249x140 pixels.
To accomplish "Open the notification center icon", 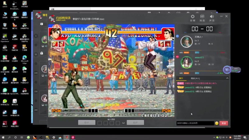I will click(245, 138).
